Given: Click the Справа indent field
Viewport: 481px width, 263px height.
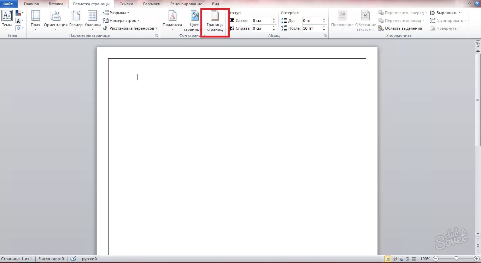Looking at the screenshot, I should click(x=262, y=28).
